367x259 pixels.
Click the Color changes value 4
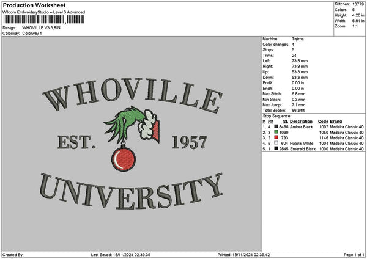[x=293, y=45]
